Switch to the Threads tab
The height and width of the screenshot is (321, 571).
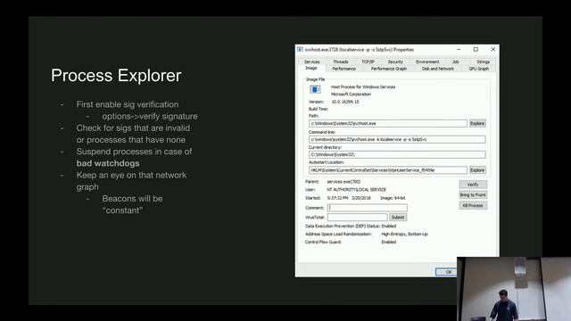(341, 62)
